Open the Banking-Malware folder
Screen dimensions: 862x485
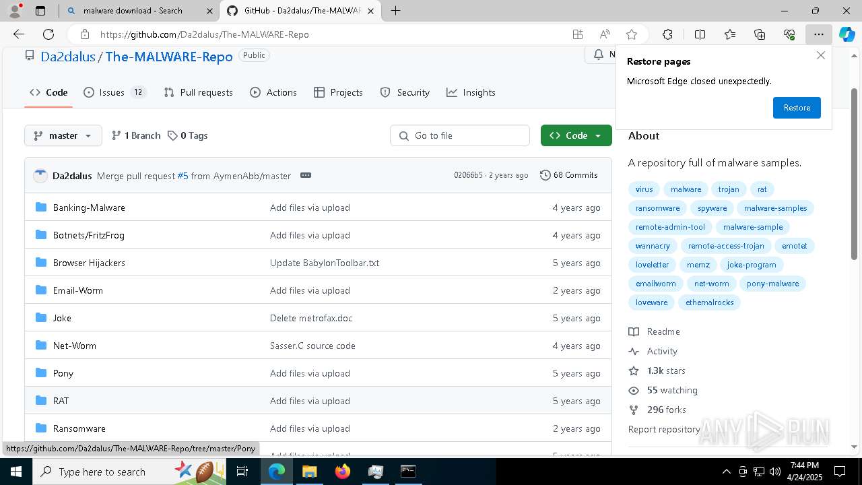[89, 207]
